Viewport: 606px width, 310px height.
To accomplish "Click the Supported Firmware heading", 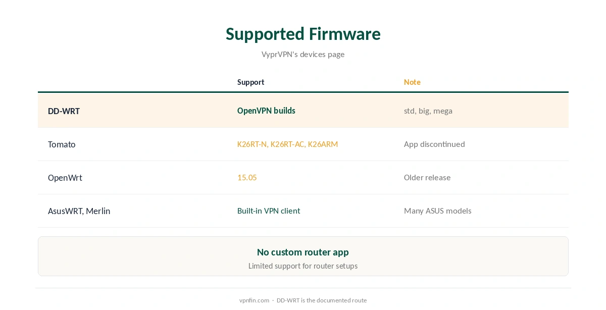I will [x=303, y=34].
